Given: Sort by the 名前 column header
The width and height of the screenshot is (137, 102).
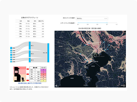Looking at the screenshot, I should pyautogui.click(x=21, y=21).
